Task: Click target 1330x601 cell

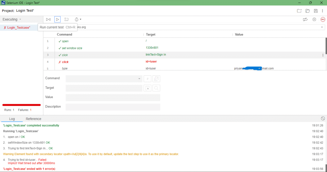Action: tap(152, 48)
